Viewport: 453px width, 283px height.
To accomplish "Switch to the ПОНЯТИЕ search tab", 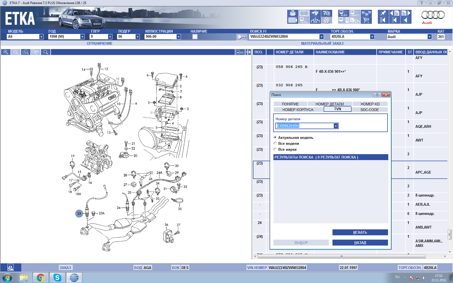I will 290,104.
